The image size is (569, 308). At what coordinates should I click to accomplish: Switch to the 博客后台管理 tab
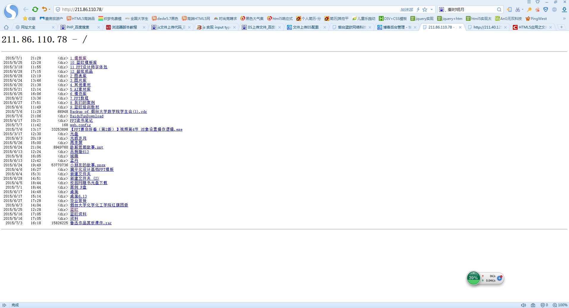click(x=397, y=27)
